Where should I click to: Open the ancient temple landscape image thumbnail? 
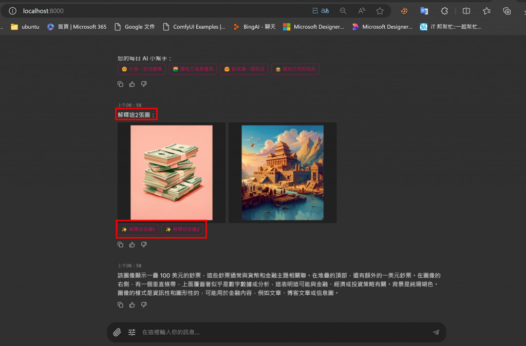point(283,173)
